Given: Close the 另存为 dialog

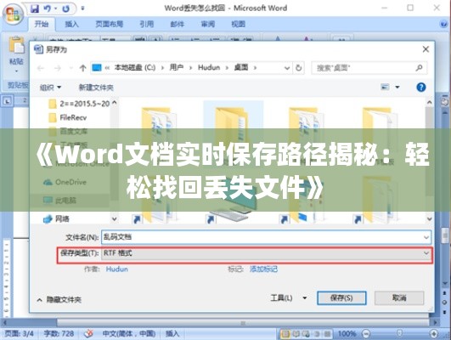Looking at the screenshot, I should click(x=426, y=49).
